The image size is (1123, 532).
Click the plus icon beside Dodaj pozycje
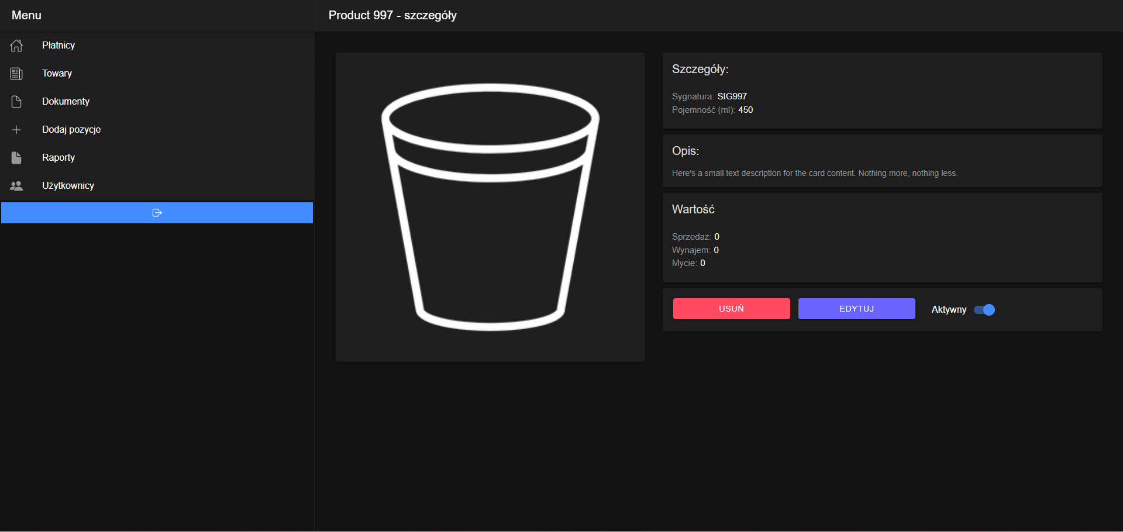[x=16, y=129]
